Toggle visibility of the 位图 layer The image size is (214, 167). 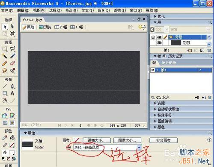tap(159, 43)
